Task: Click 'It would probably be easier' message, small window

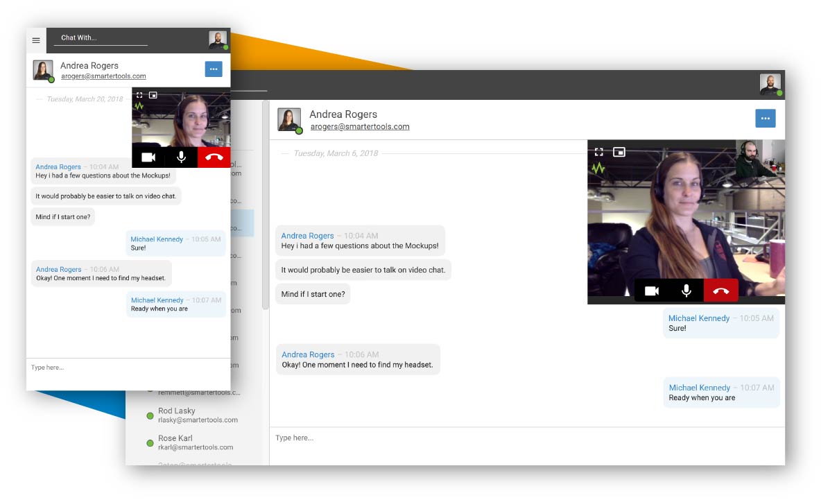Action: pos(106,196)
